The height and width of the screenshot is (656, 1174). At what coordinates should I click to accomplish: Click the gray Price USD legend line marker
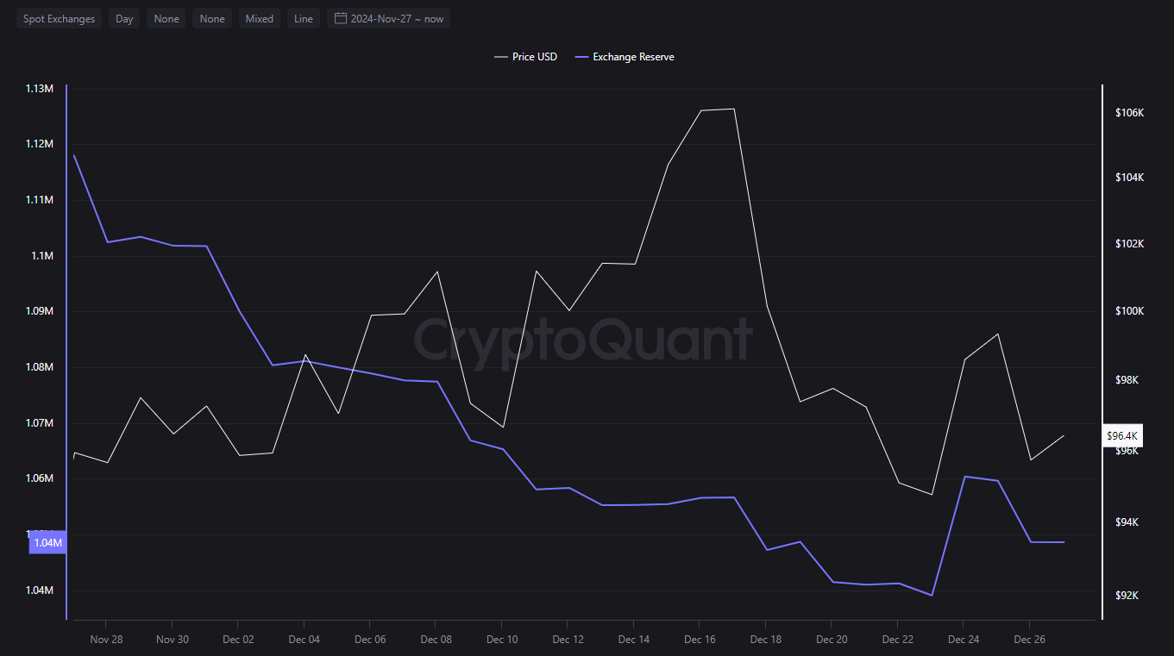pos(503,56)
